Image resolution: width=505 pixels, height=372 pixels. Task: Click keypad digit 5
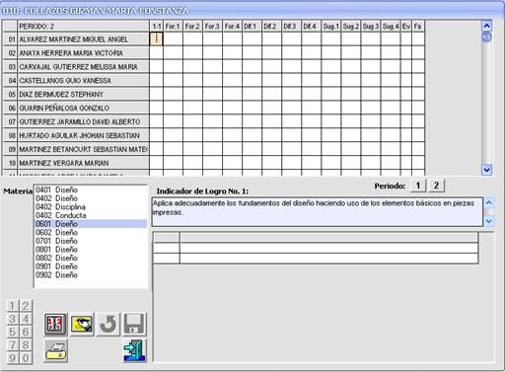13,332
